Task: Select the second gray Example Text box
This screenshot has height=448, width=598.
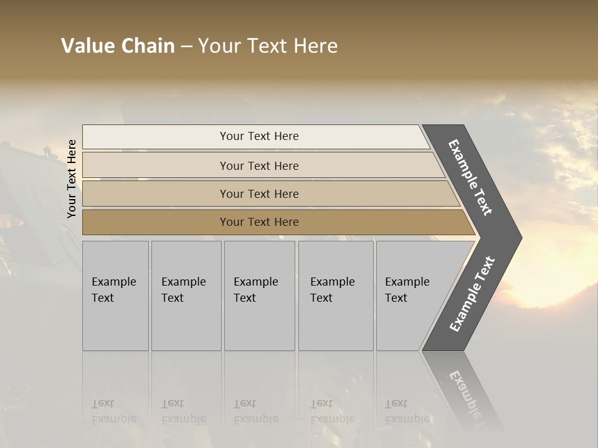Action: pyautogui.click(x=186, y=296)
